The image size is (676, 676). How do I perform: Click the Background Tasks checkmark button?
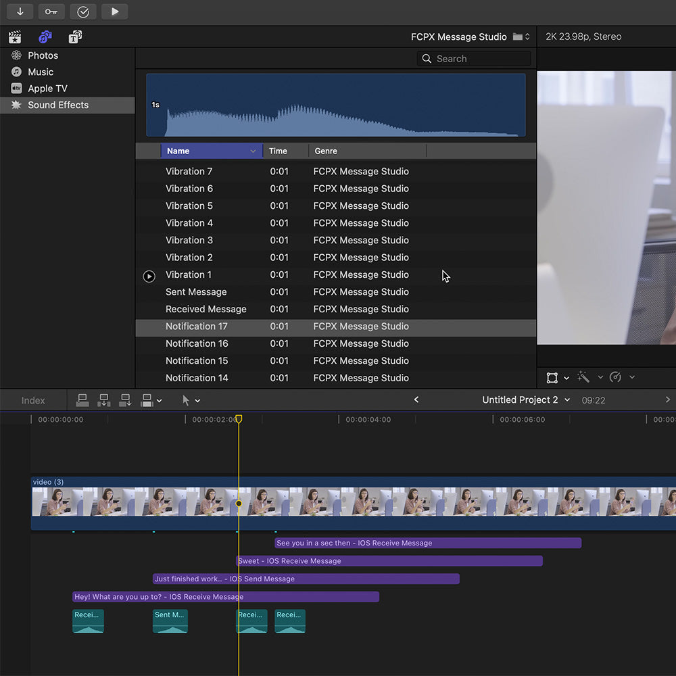[x=83, y=11]
